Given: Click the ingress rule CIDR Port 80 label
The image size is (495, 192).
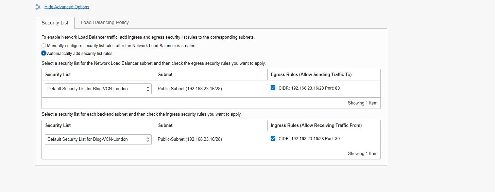Looking at the screenshot, I should tap(309, 139).
